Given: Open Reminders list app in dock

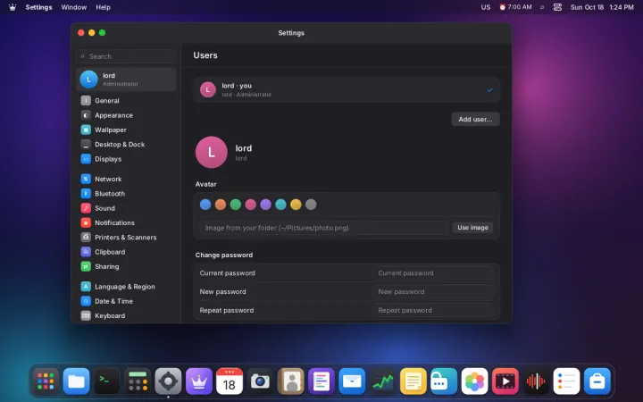Looking at the screenshot, I should point(566,381).
